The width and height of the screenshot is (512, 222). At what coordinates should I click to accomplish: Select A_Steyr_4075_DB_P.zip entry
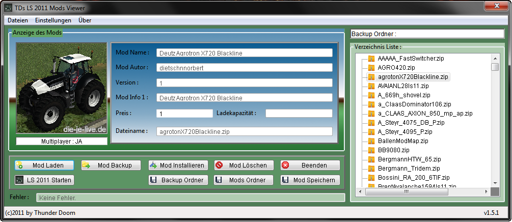(411, 123)
